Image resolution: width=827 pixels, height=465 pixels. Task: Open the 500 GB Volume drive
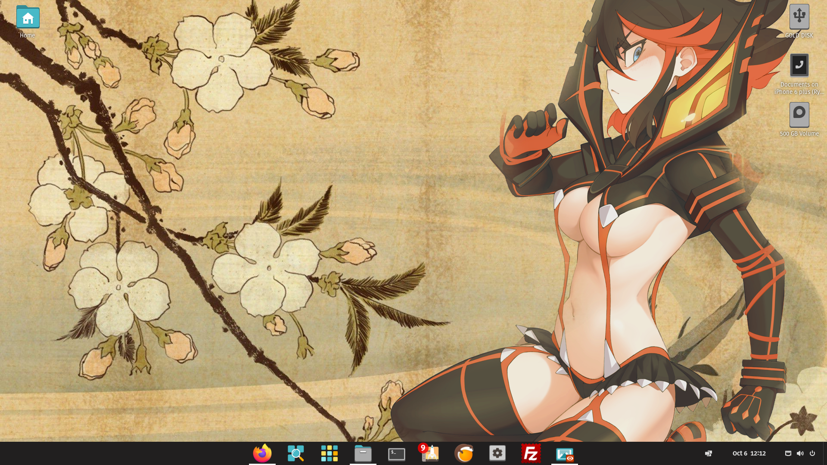coord(799,115)
